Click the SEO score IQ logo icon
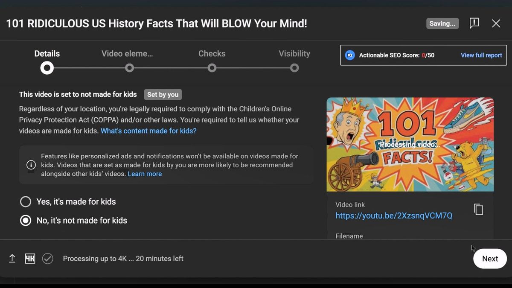This screenshot has width=512, height=288. click(x=350, y=55)
